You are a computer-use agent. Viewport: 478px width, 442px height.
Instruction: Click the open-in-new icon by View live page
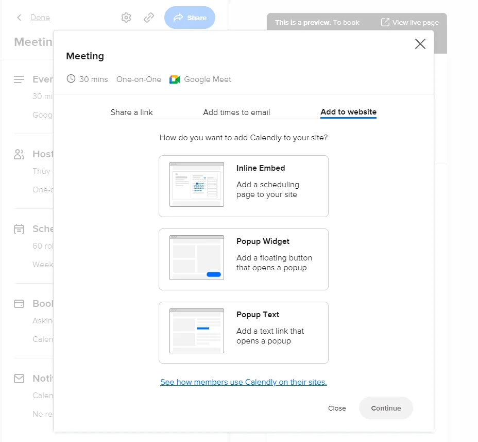[x=385, y=22]
